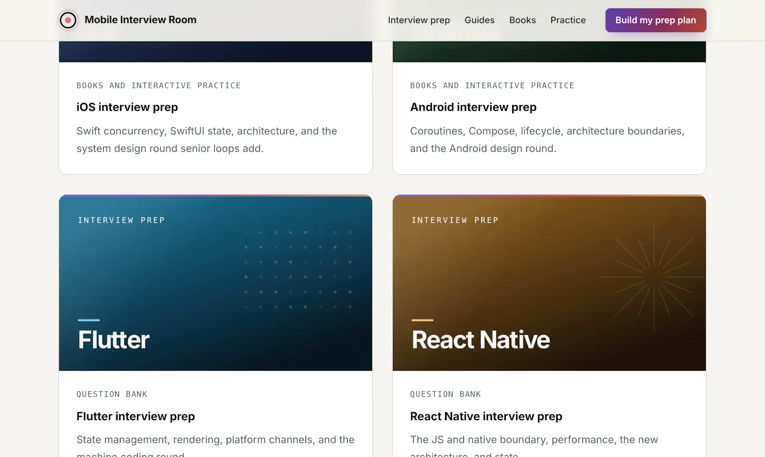Viewport: 765px width, 457px height.
Task: Click the large React Native cover title
Action: click(x=481, y=340)
